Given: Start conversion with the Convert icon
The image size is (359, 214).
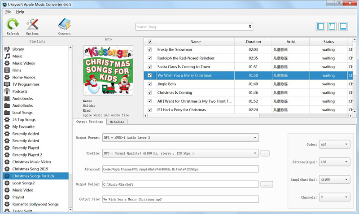Looking at the screenshot, I should (64, 24).
